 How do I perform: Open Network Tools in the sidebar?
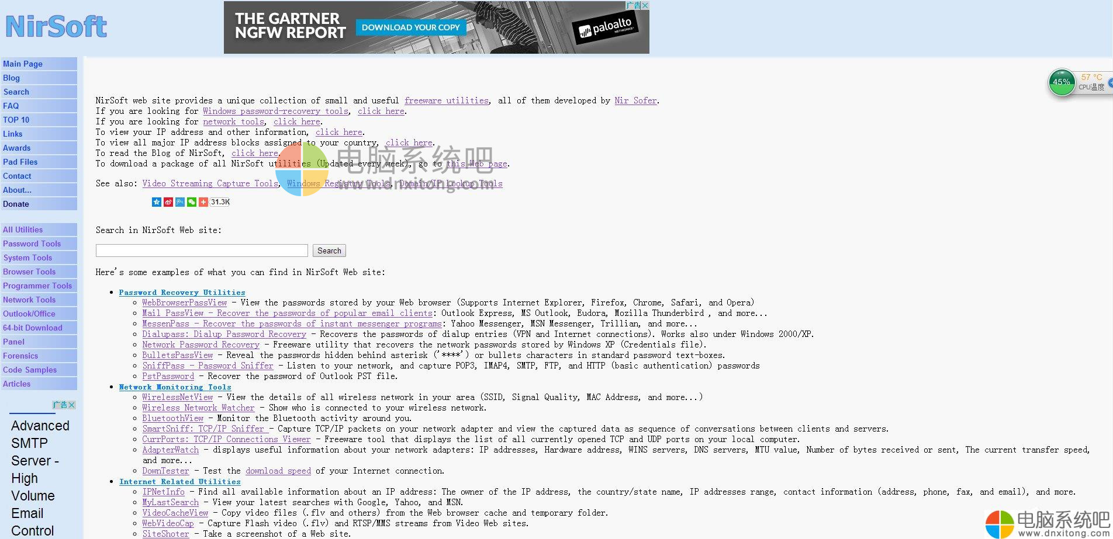tap(39, 300)
